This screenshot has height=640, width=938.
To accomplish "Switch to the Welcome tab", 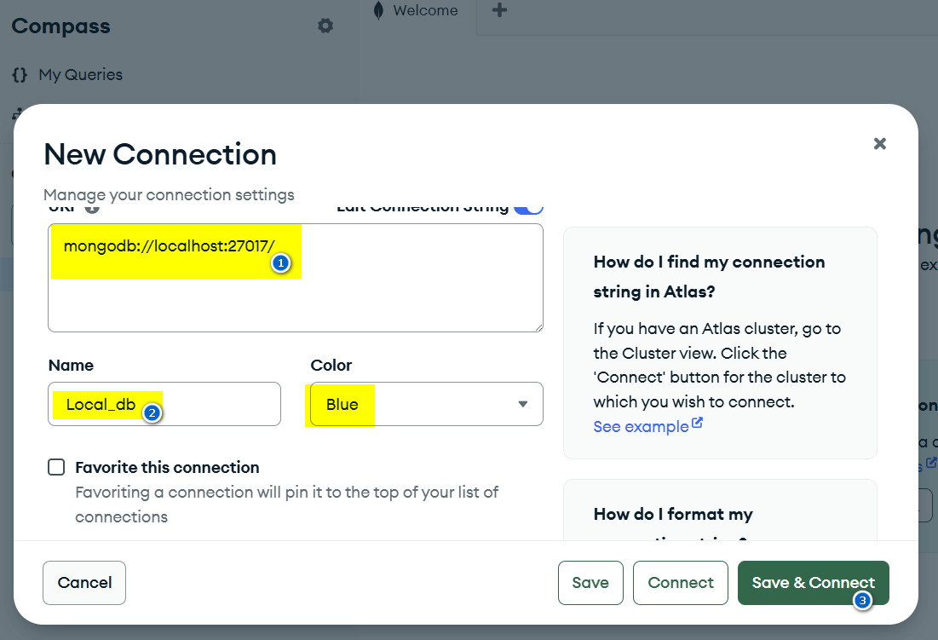I will click(x=424, y=11).
